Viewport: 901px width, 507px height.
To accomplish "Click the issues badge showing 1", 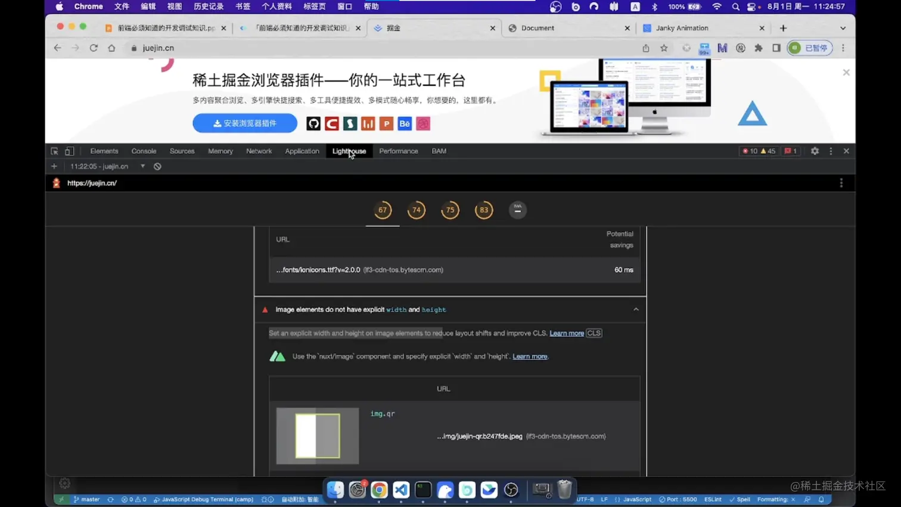I will 791,151.
